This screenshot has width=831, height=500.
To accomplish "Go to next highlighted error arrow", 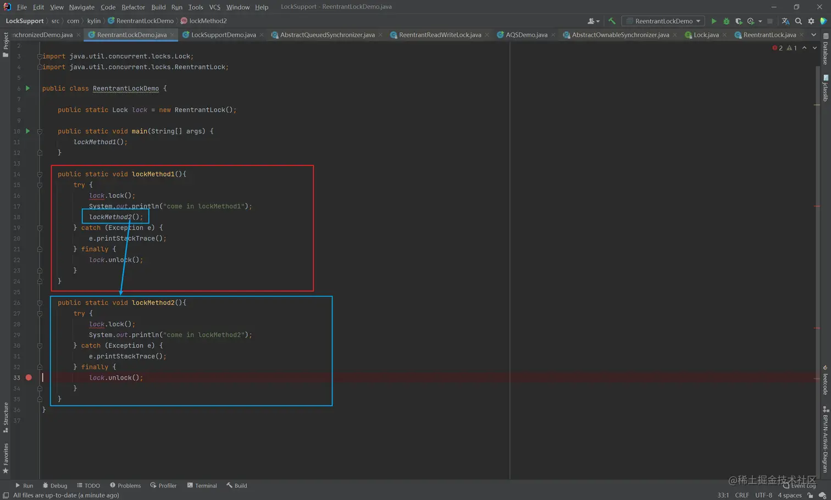I will tap(815, 48).
